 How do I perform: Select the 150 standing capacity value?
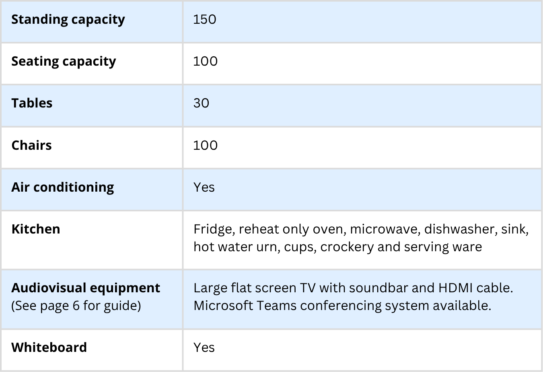204,20
